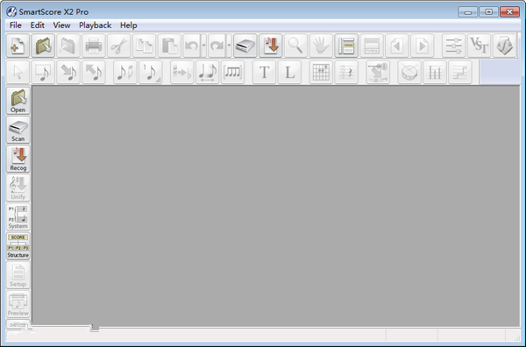The width and height of the screenshot is (526, 347).
Task: Click the Print icon
Action: point(94,46)
